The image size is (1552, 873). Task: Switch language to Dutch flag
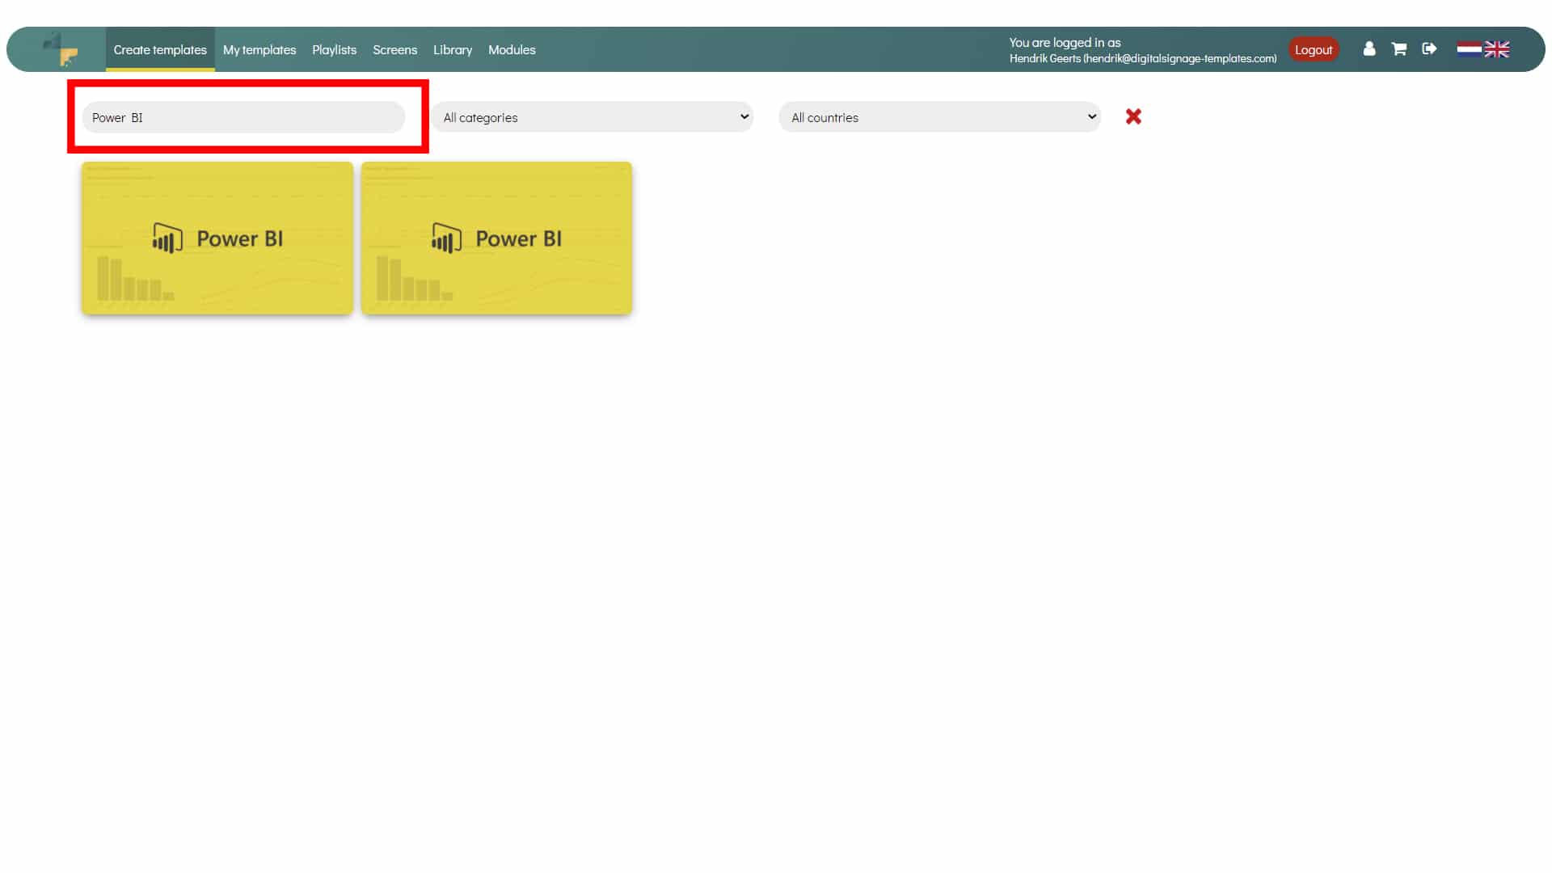pos(1469,49)
